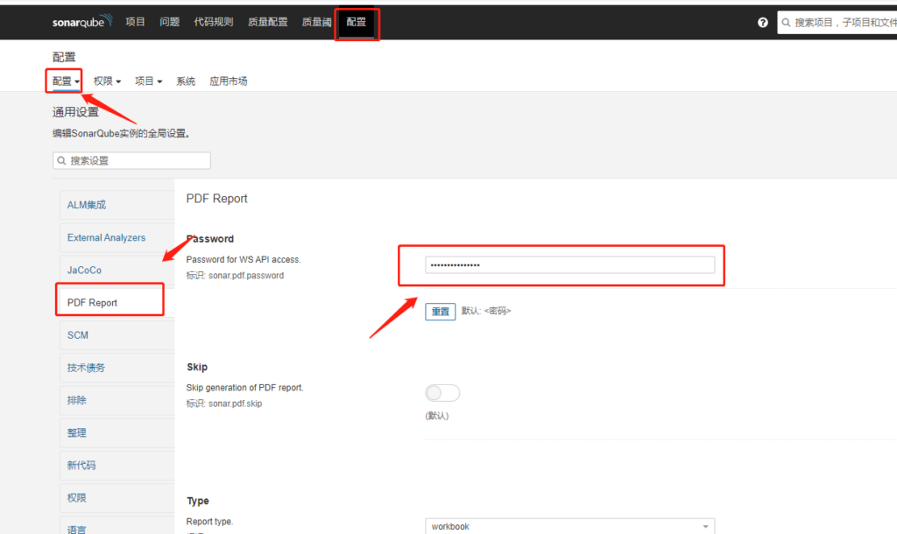Screen dimensions: 897x534
Task: Expand the 项目 submenu dropdown
Action: (x=148, y=81)
